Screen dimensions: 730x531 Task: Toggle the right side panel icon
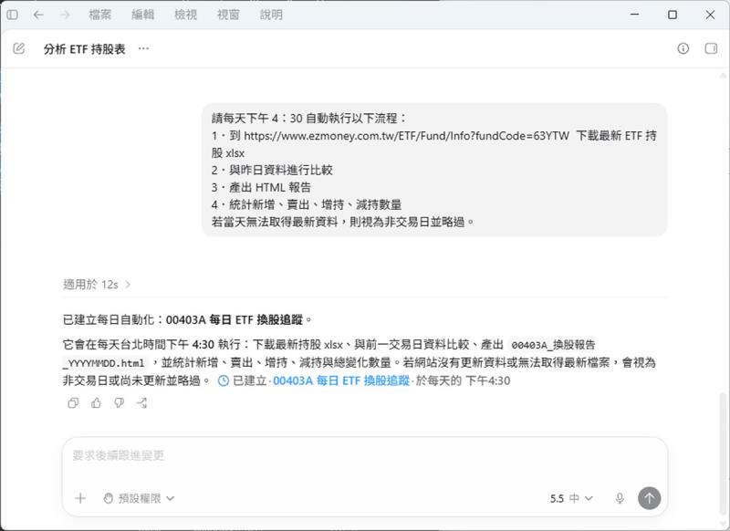711,48
